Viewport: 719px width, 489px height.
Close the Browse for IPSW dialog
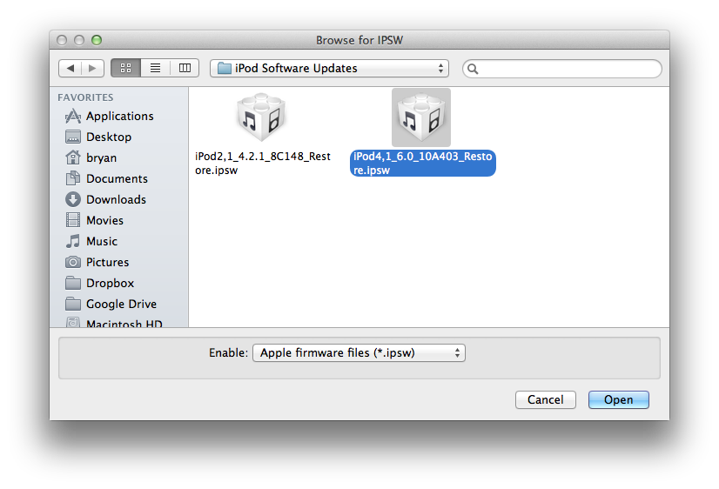62,40
